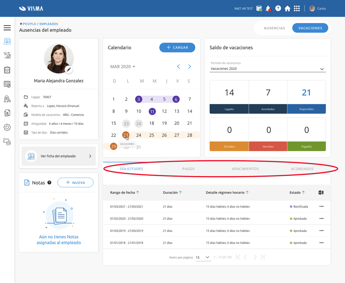Click the Disponibles blue balance tile
Viewport: 345px width, 283px height.
(306, 97)
